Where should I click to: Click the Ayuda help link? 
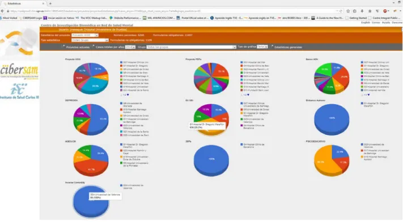[386, 23]
